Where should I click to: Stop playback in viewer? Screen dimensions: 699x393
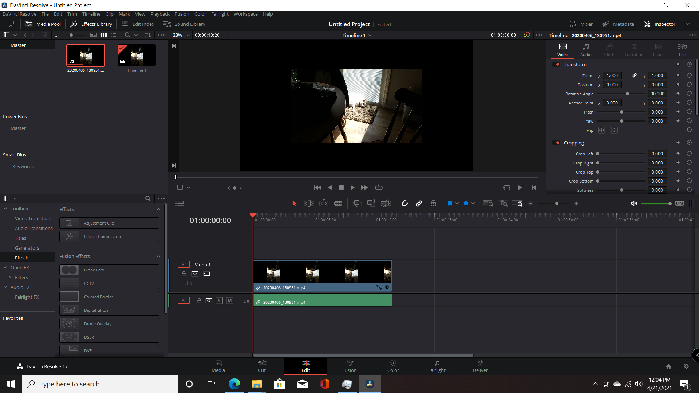coord(341,188)
